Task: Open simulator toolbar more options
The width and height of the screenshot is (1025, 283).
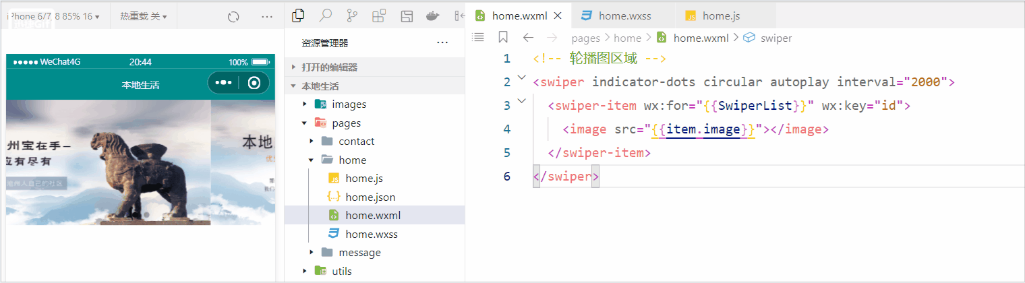Action: click(x=267, y=16)
